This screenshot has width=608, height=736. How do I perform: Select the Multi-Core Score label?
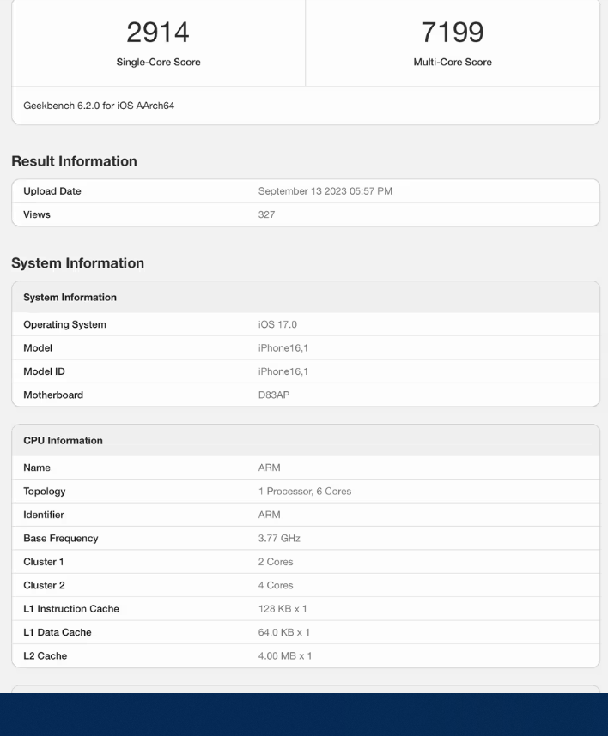pos(453,62)
